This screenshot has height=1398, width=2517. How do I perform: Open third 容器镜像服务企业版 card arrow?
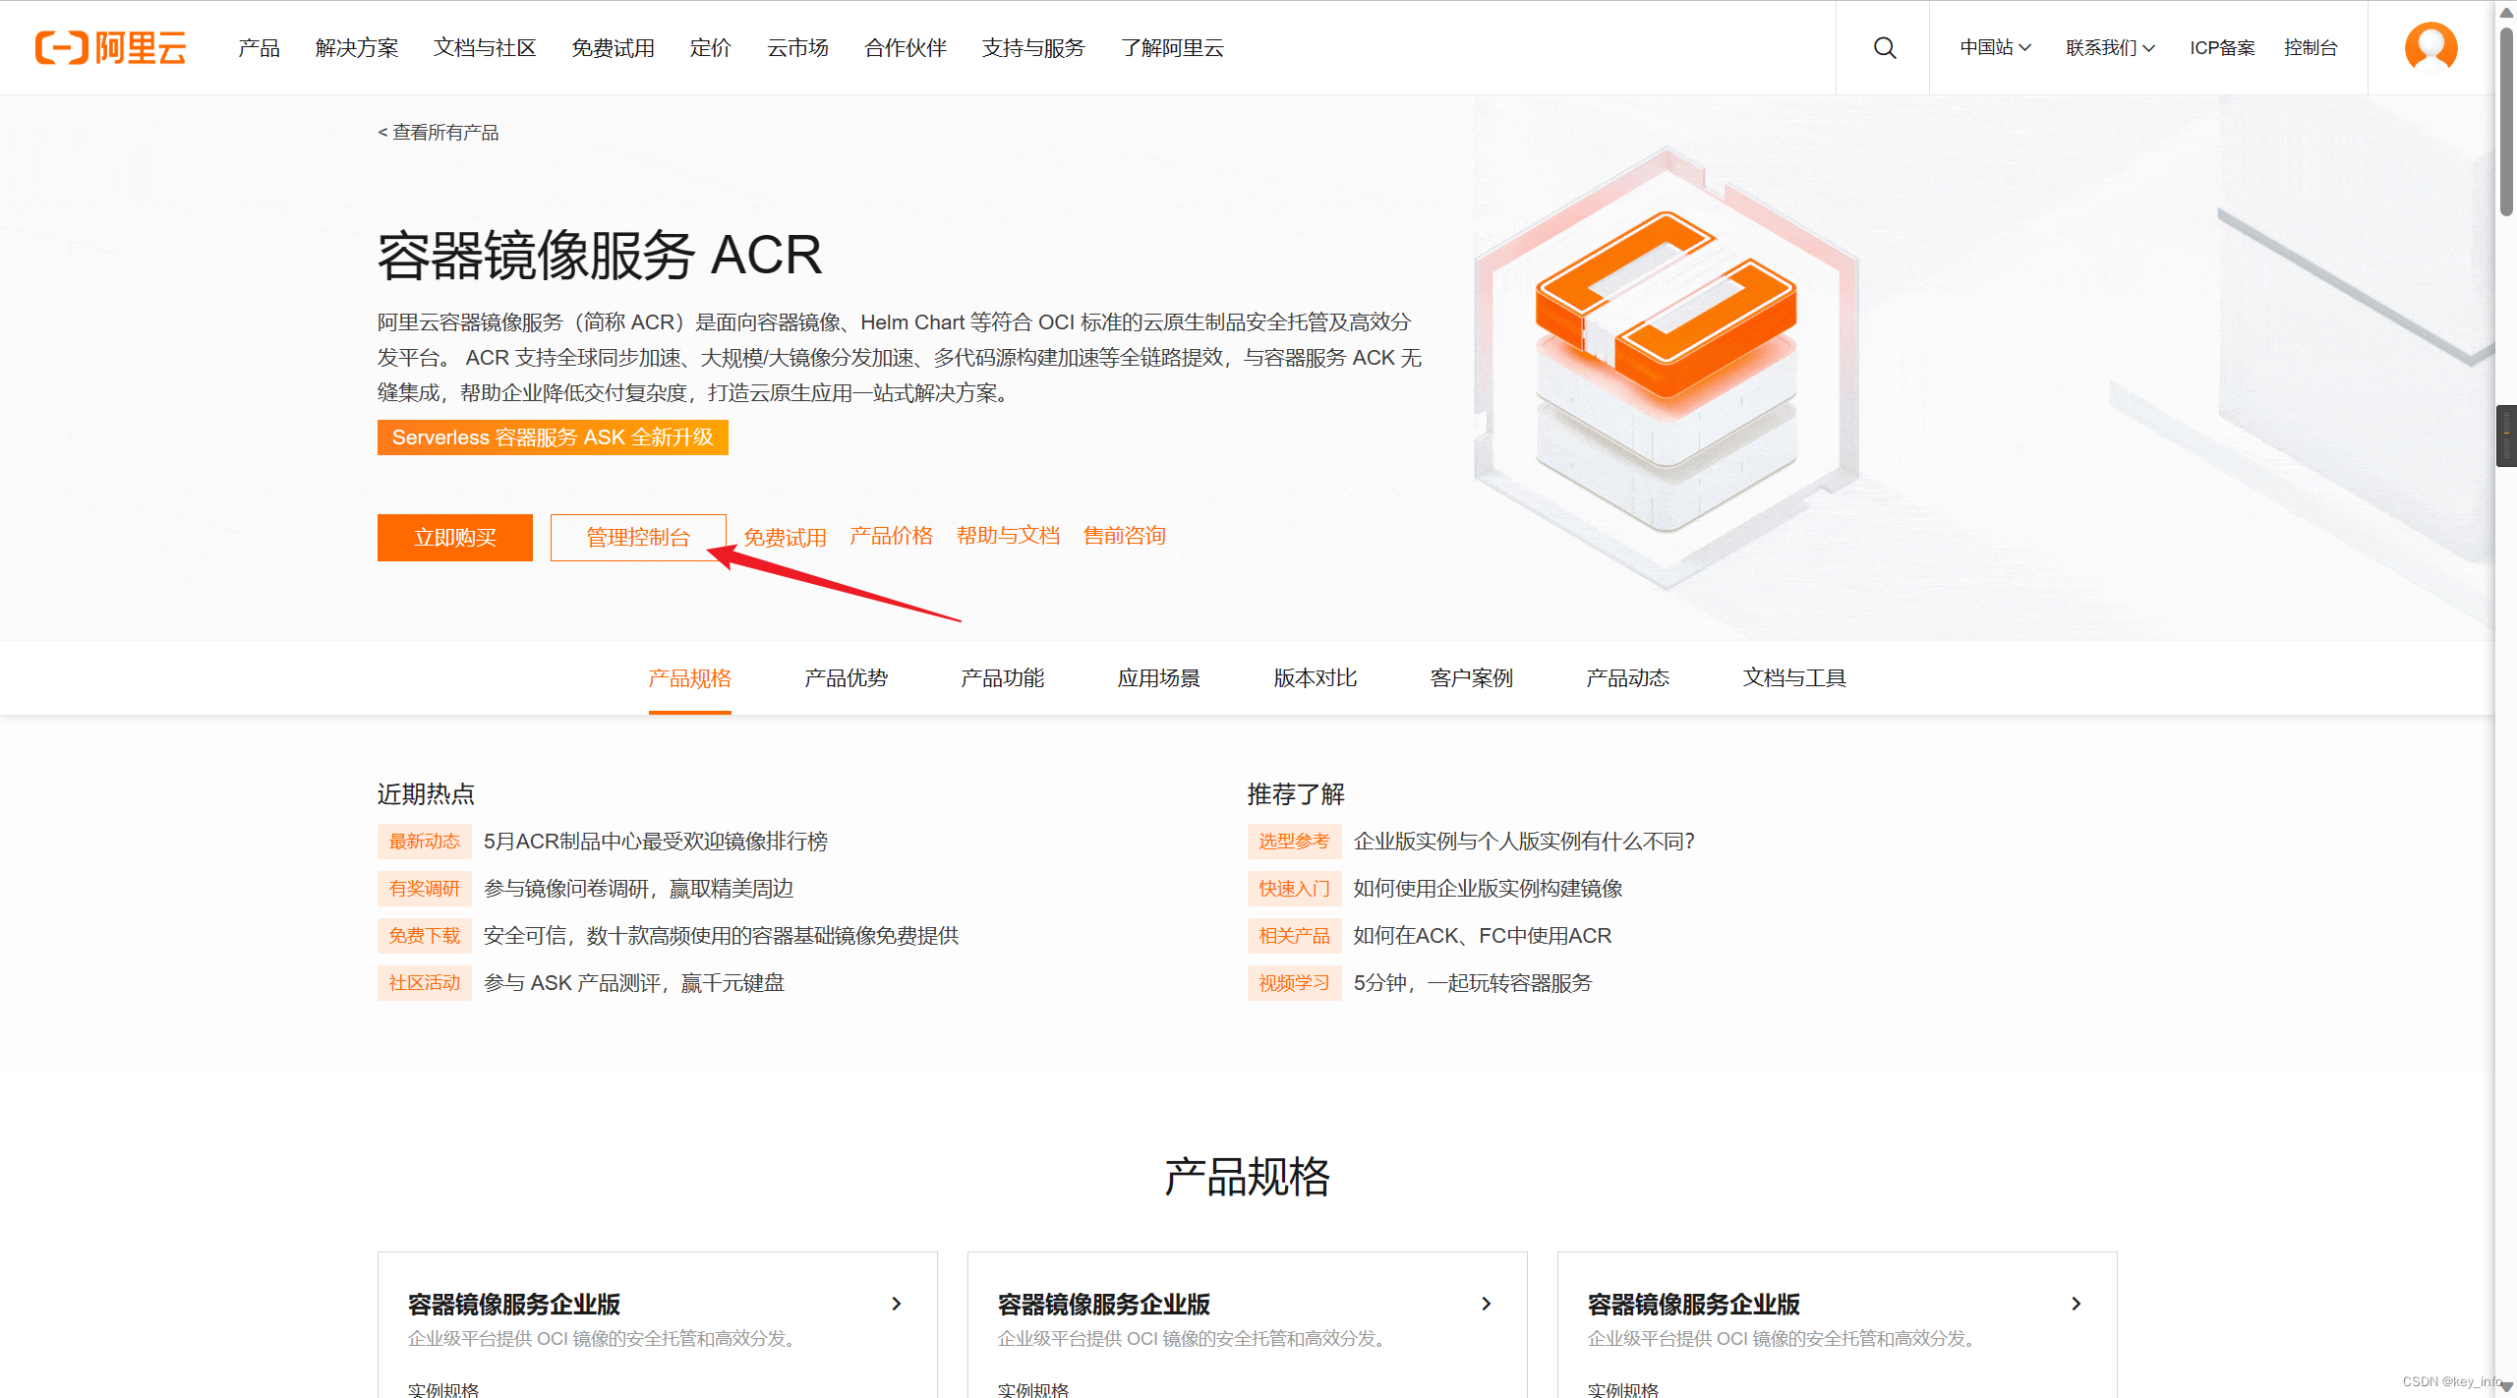click(2076, 1304)
